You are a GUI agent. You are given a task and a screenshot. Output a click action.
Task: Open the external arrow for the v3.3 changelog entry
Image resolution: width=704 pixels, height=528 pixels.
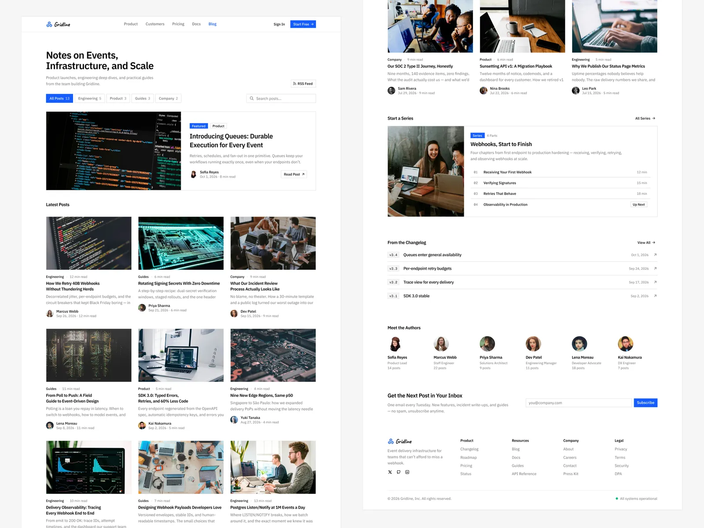(655, 268)
